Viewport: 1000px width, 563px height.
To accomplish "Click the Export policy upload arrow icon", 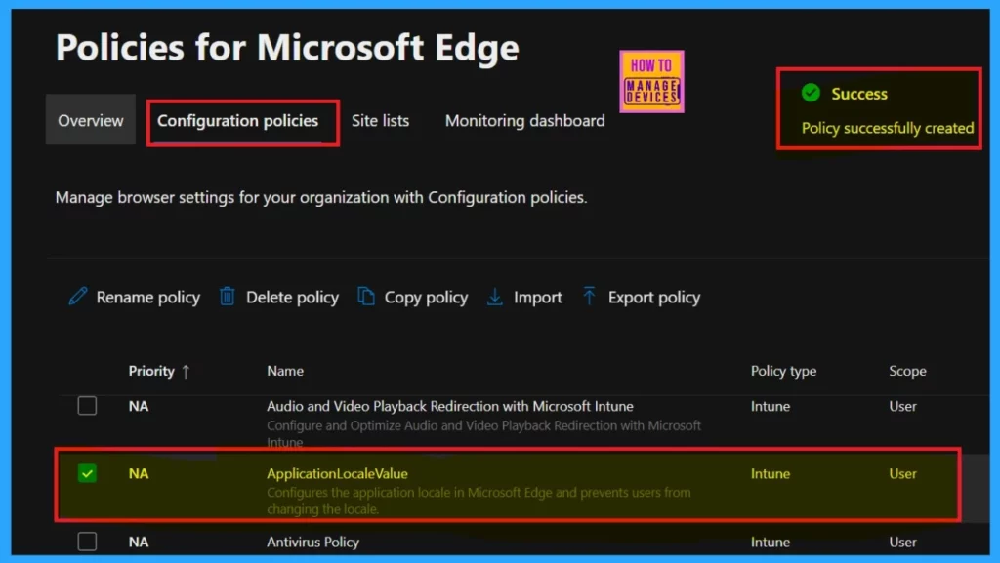I will coord(589,296).
